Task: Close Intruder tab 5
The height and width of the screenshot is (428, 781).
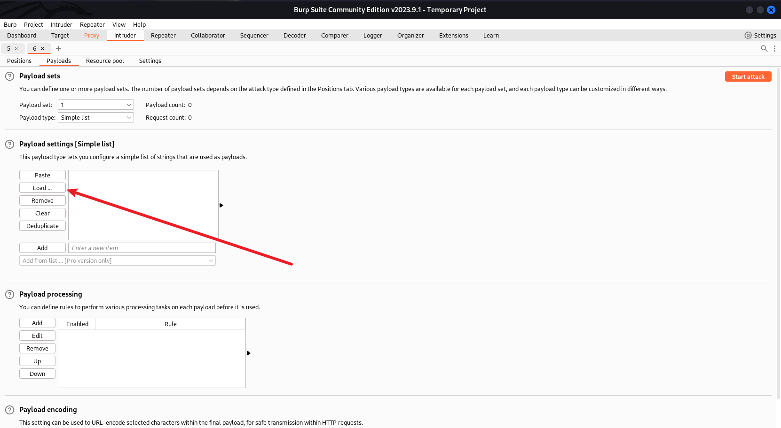Action: pyautogui.click(x=16, y=48)
